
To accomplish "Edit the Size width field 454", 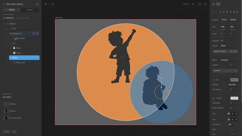I will coord(224,27).
